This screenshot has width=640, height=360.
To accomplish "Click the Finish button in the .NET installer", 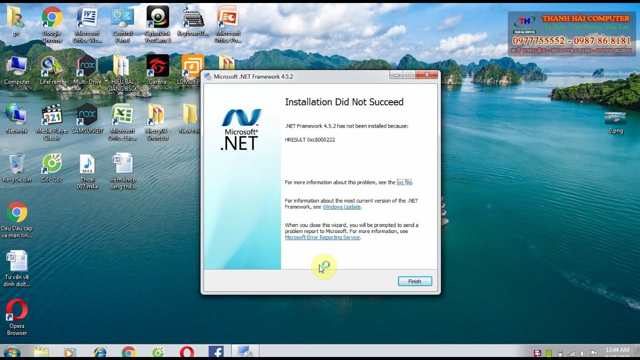I will pyautogui.click(x=415, y=281).
